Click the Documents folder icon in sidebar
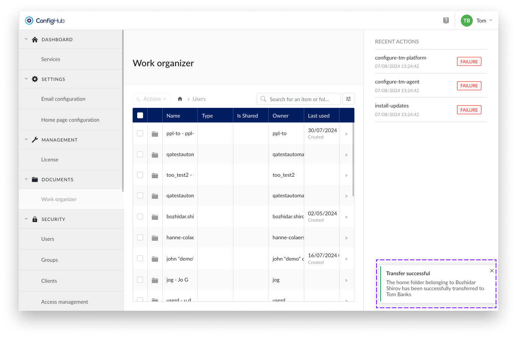Screen dimensions: 517x337 (x=34, y=179)
